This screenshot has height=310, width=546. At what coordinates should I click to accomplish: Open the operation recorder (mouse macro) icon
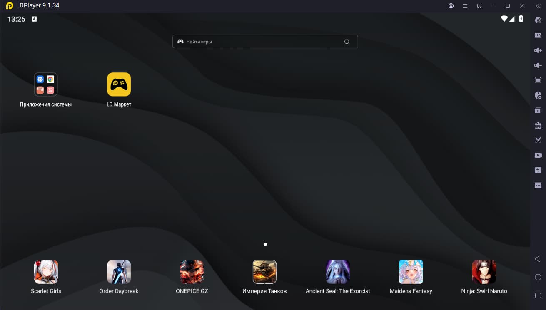click(x=538, y=95)
